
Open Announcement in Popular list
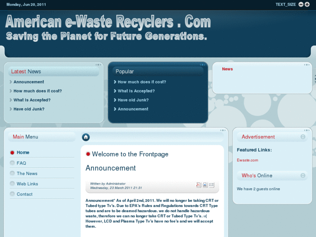point(133,109)
